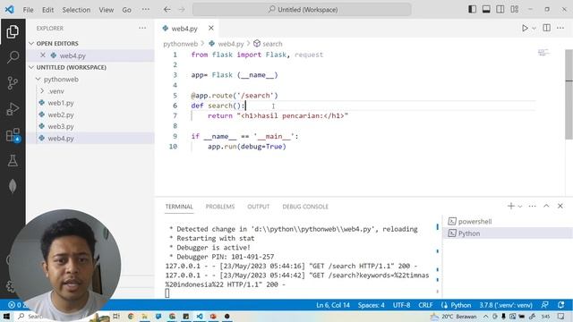Collapse the pythonweb folder

[38, 80]
